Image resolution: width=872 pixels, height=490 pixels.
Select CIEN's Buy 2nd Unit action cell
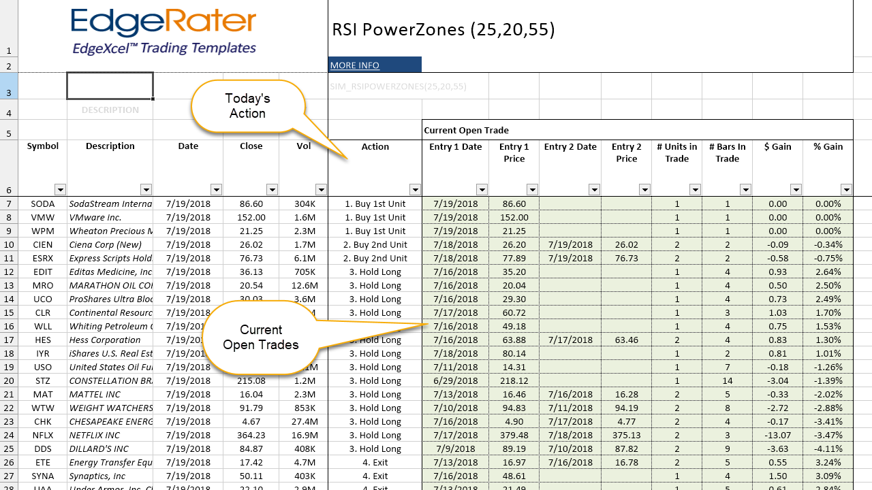coord(375,244)
